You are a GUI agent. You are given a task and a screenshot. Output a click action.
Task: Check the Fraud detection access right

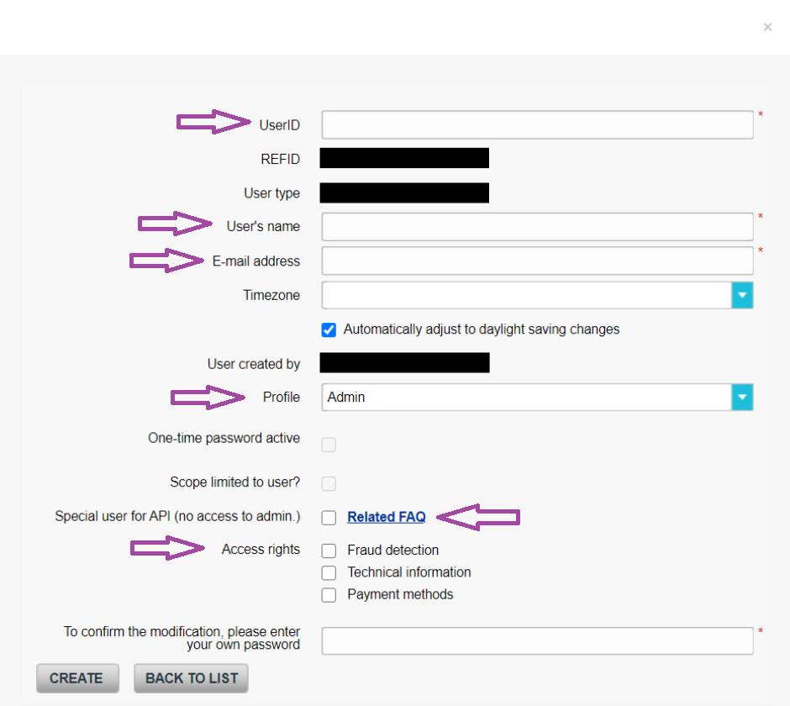coord(329,551)
